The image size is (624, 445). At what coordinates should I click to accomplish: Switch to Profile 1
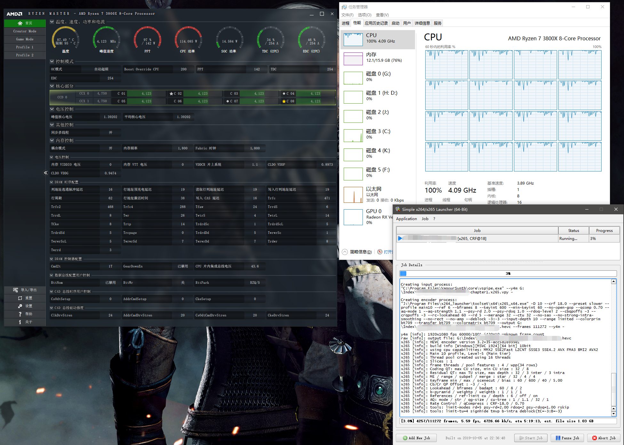click(25, 47)
